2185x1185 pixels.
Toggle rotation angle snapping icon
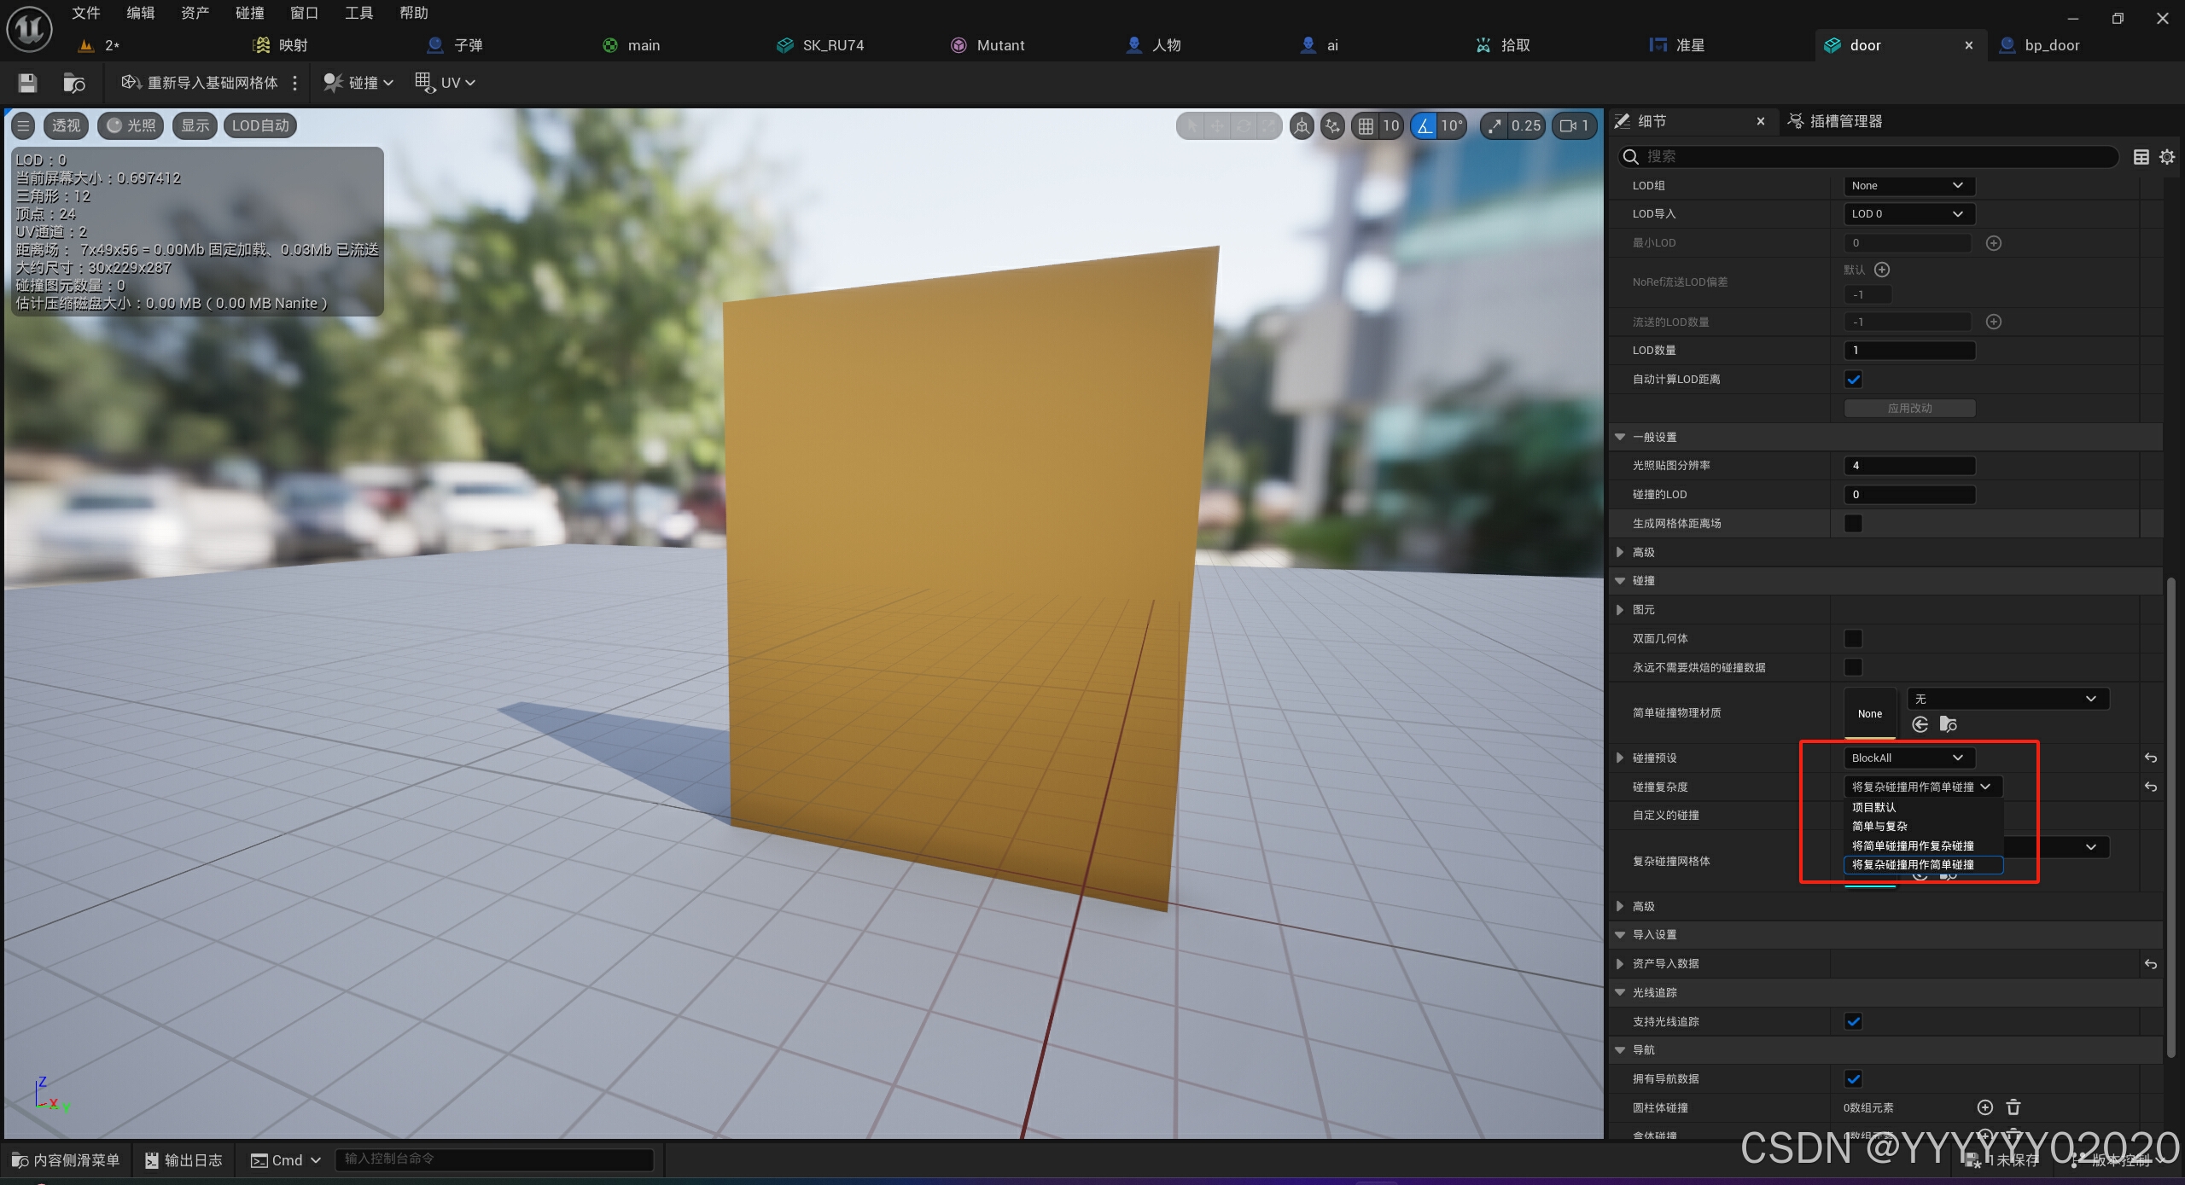coord(1424,126)
